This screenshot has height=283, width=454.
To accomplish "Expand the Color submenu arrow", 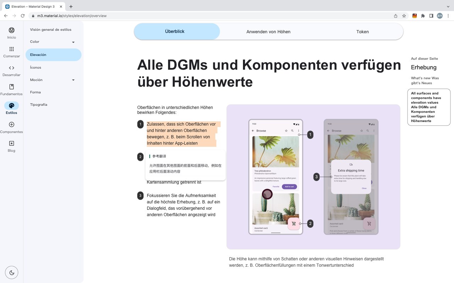I will click(73, 42).
